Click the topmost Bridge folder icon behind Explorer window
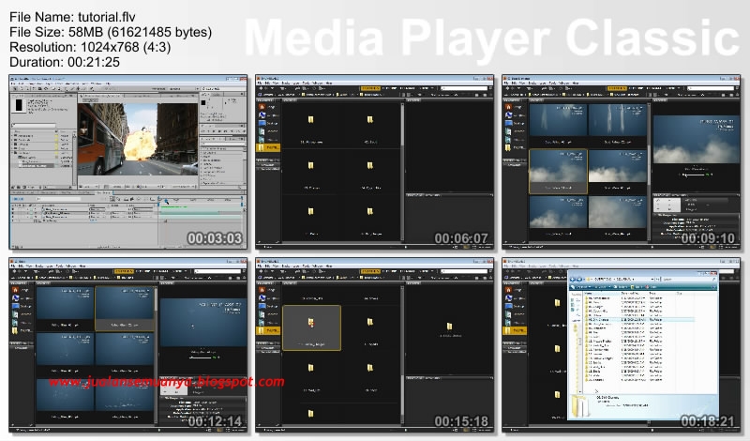The width and height of the screenshot is (750, 441). coord(557,303)
